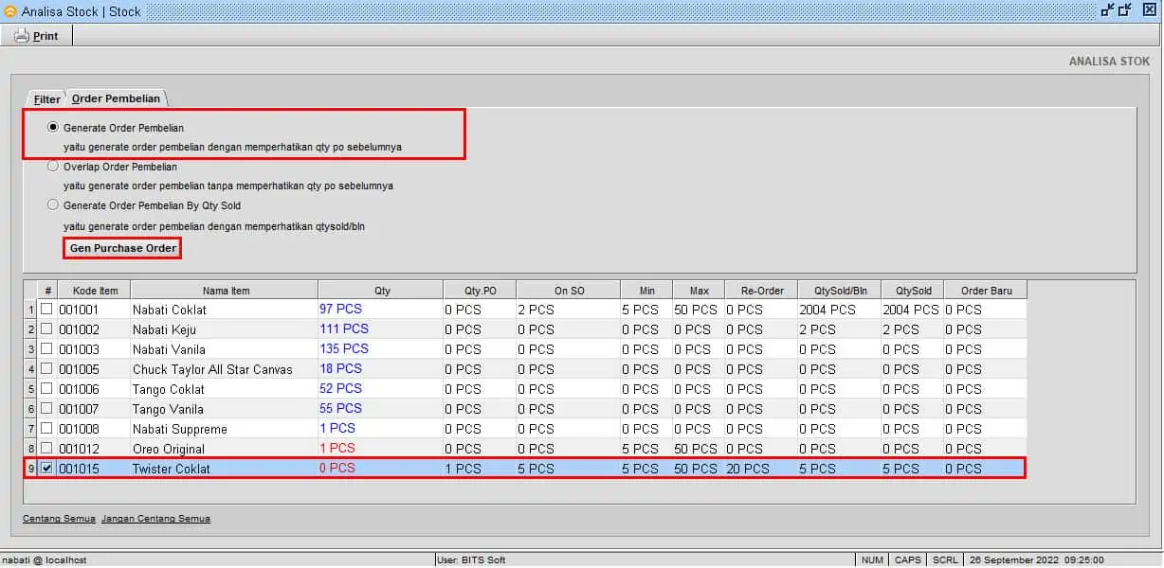This screenshot has width=1164, height=568.
Task: Click the User: BITS Soft status entry
Action: coord(645,560)
